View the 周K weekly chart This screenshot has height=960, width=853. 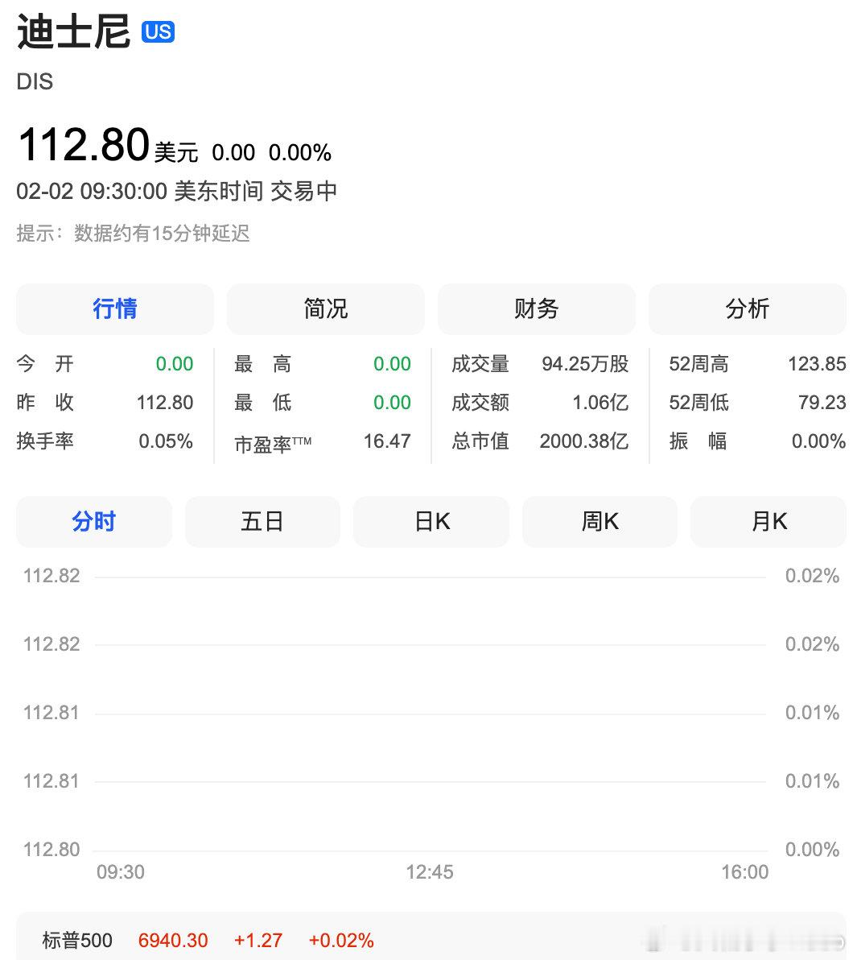(x=599, y=521)
